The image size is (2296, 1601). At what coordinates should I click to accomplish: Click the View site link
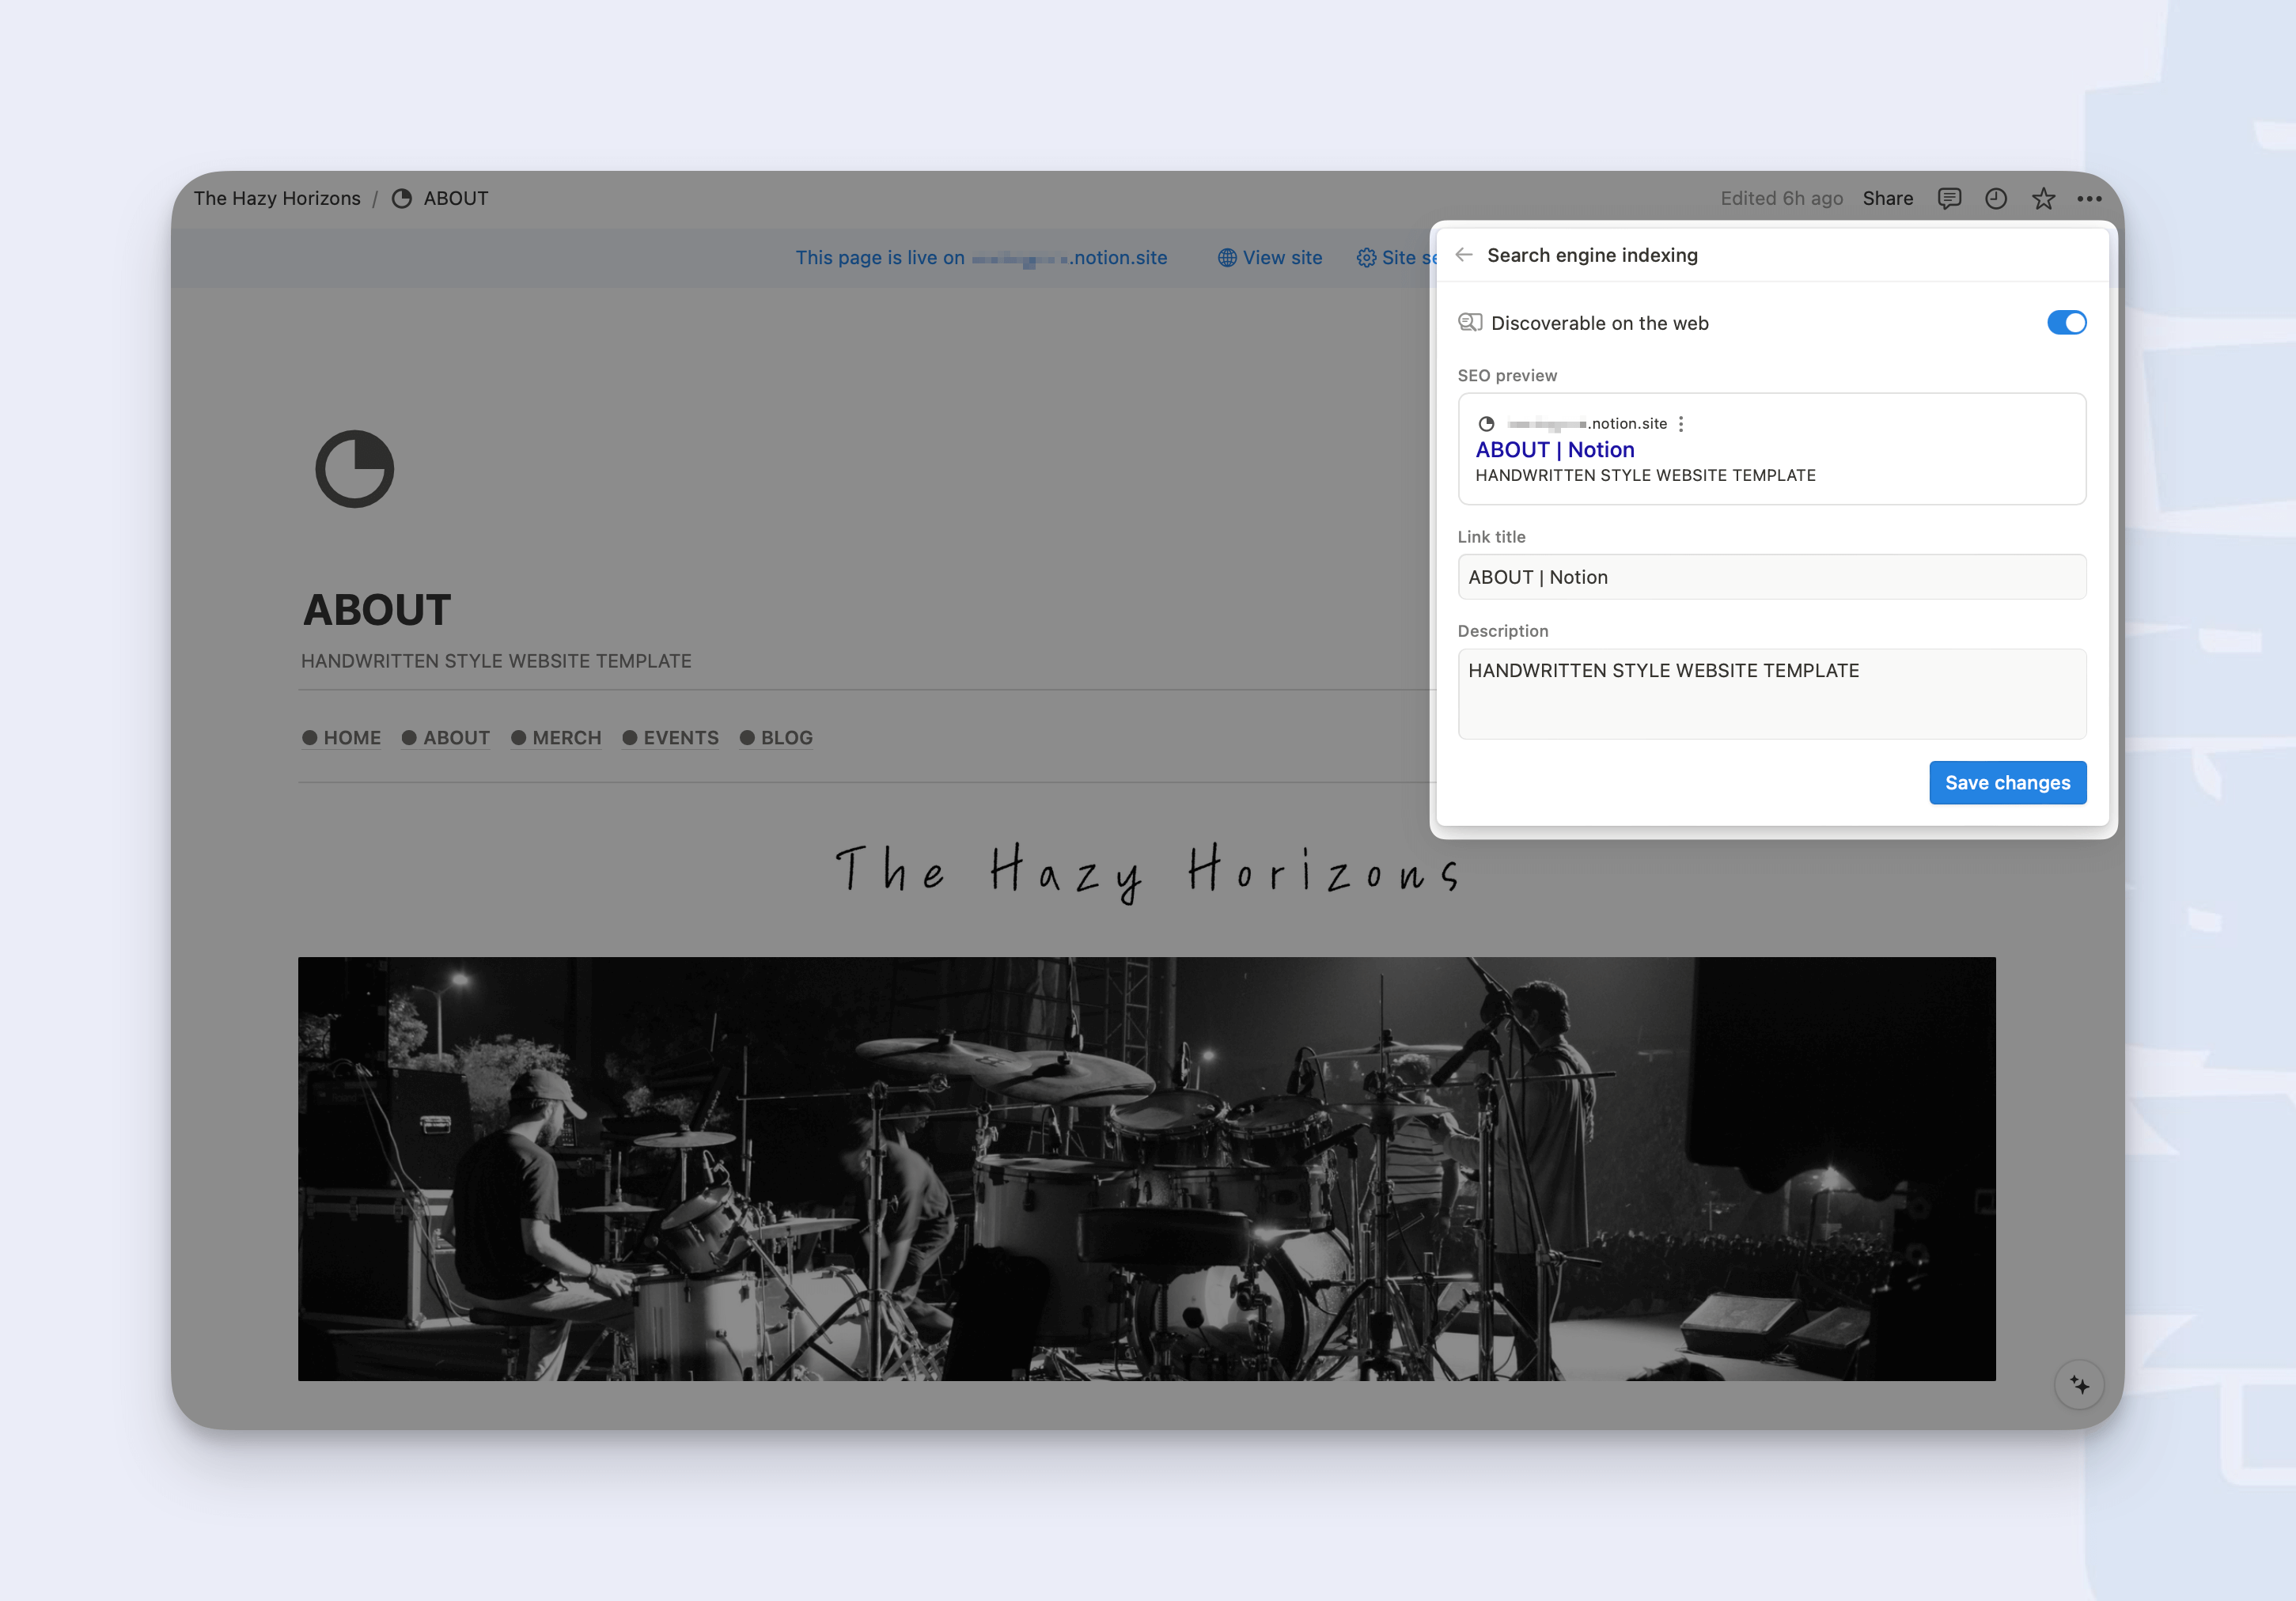1270,257
